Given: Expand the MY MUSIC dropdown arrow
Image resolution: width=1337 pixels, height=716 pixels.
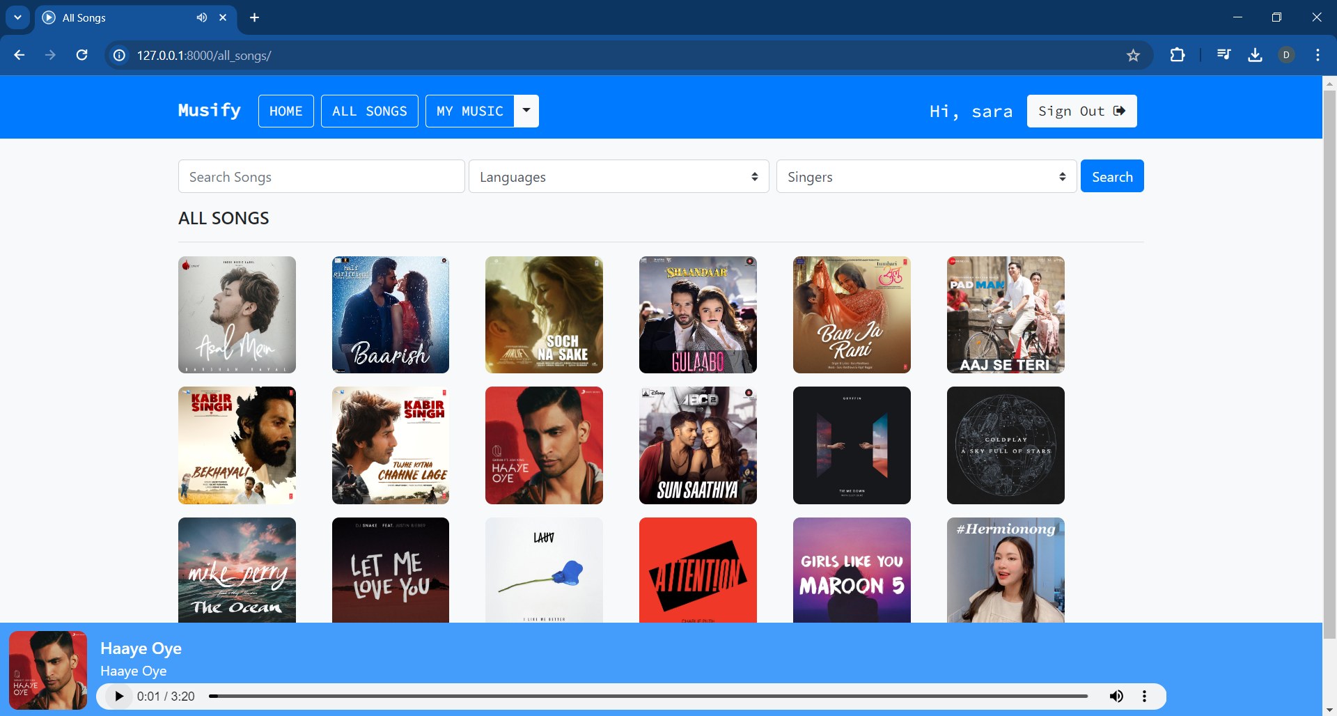Looking at the screenshot, I should (x=526, y=111).
